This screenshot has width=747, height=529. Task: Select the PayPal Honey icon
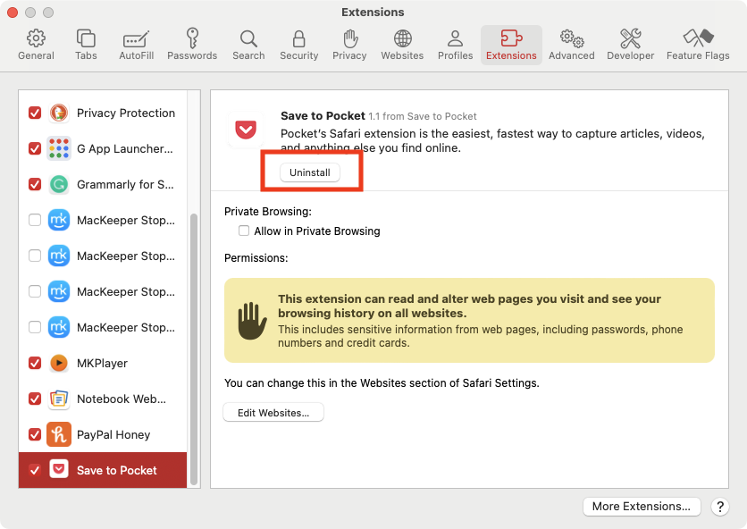point(59,434)
